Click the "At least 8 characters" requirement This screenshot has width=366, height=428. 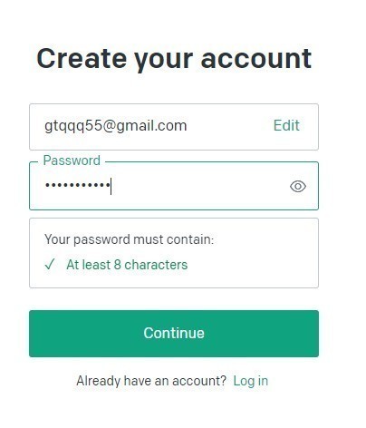tap(127, 265)
